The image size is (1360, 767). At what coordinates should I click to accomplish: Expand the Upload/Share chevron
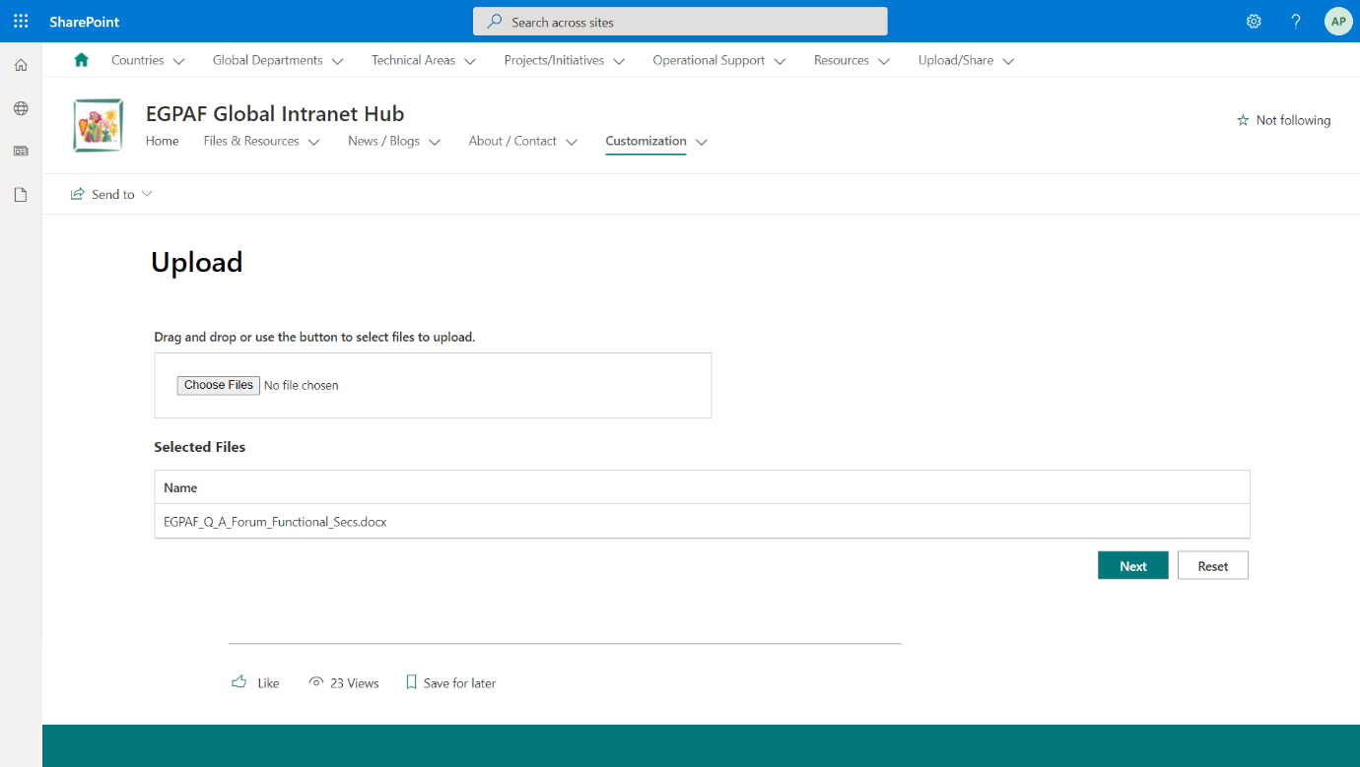(1008, 61)
